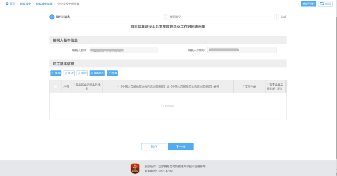Image resolution: width=337 pixels, height=176 pixels.
Task: Click the 纳税人识别号 input field
Action: point(242,50)
